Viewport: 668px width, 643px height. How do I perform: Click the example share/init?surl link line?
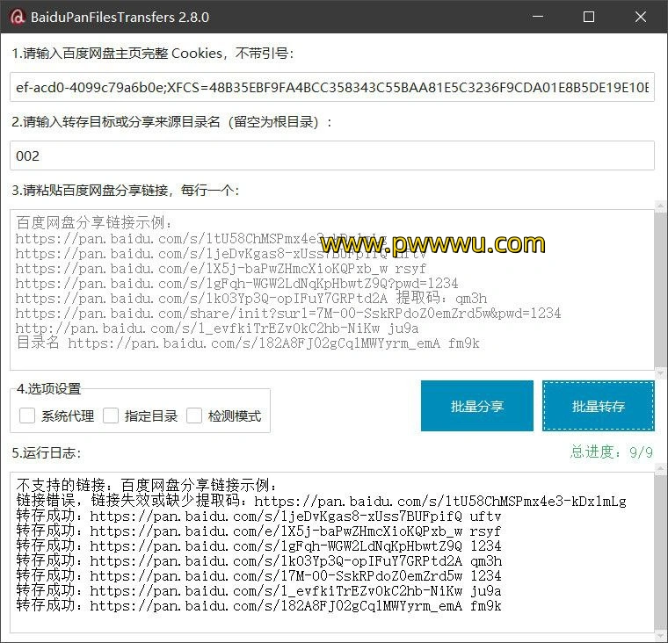pos(288,313)
